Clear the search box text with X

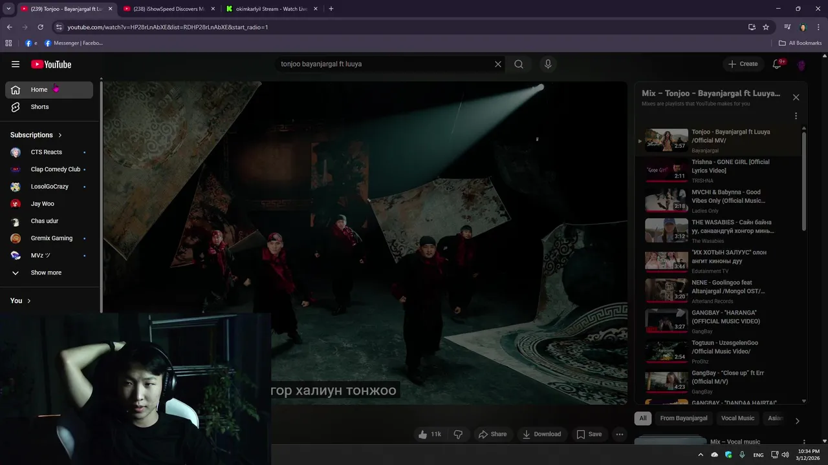click(x=498, y=64)
